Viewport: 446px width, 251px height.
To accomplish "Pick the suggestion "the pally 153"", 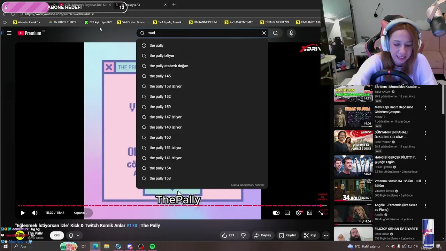I will (x=202, y=178).
